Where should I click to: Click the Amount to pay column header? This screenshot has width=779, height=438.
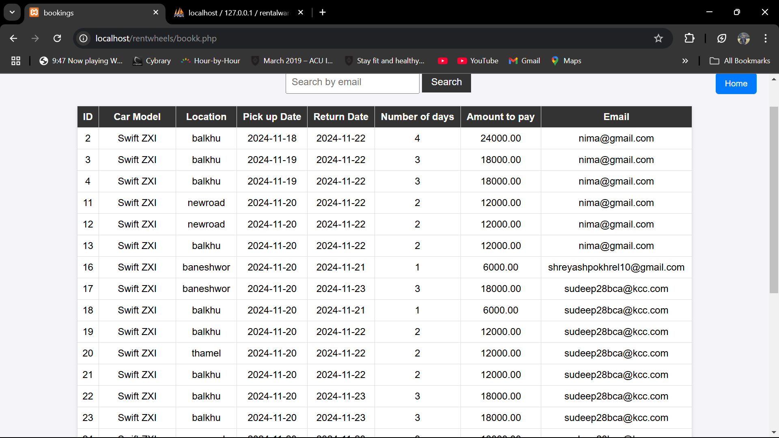[501, 117]
